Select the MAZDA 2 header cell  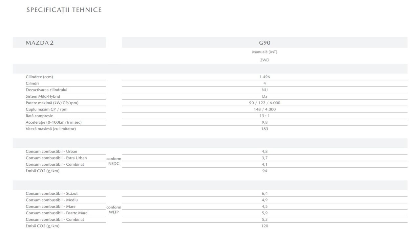pyautogui.click(x=40, y=43)
